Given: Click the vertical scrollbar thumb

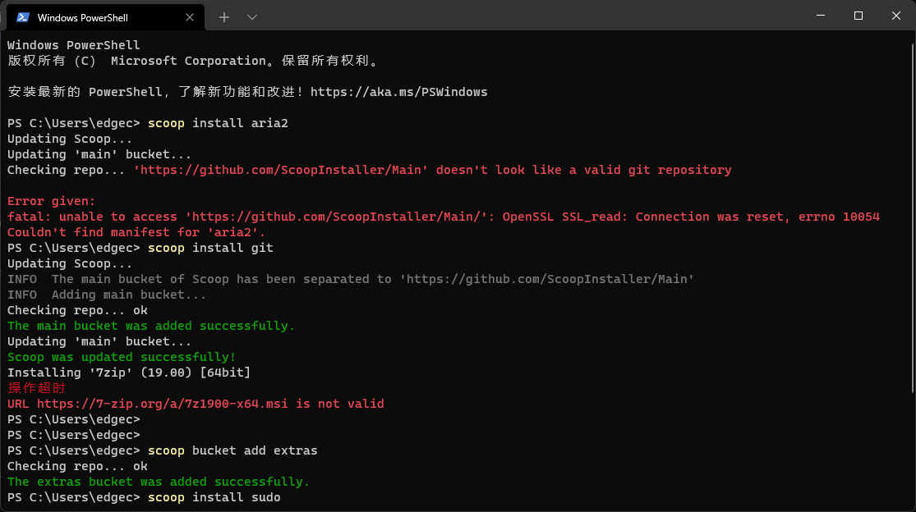Looking at the screenshot, I should [912, 217].
